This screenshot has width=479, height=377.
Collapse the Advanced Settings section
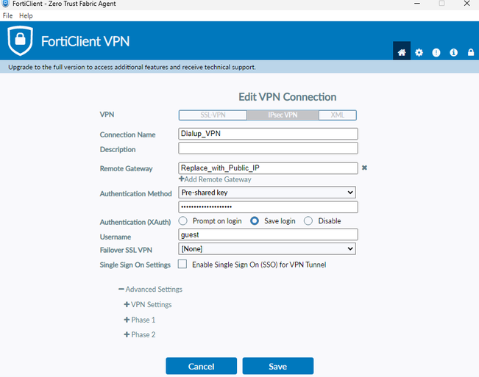click(x=121, y=290)
